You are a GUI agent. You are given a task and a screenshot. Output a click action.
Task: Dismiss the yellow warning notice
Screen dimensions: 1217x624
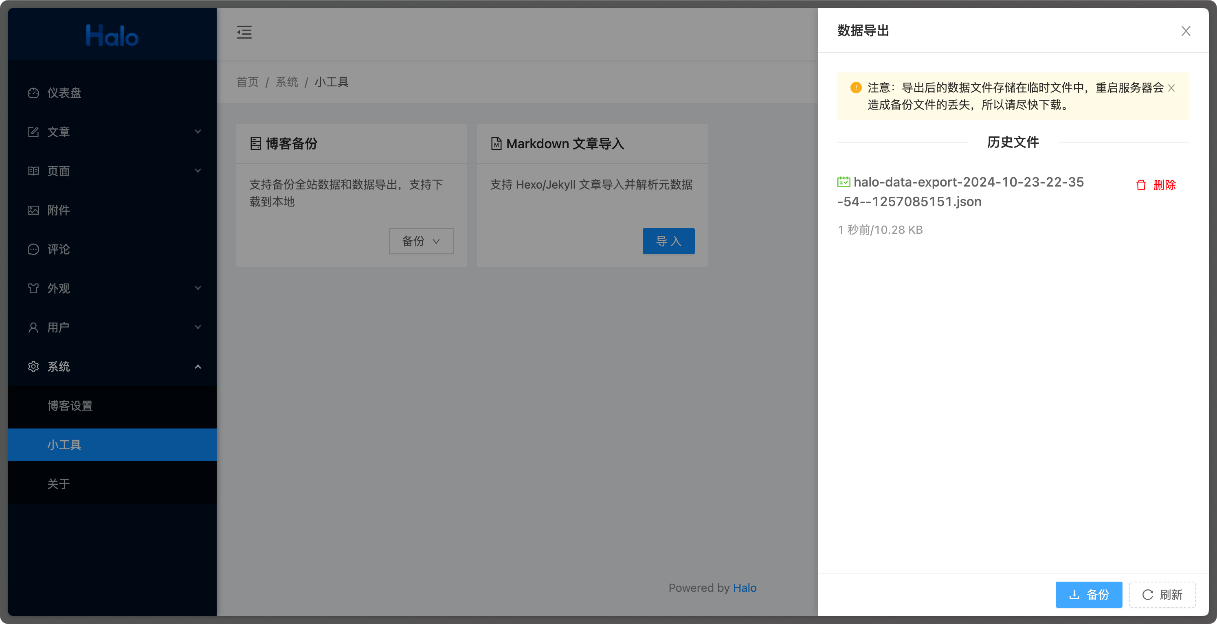1171,88
